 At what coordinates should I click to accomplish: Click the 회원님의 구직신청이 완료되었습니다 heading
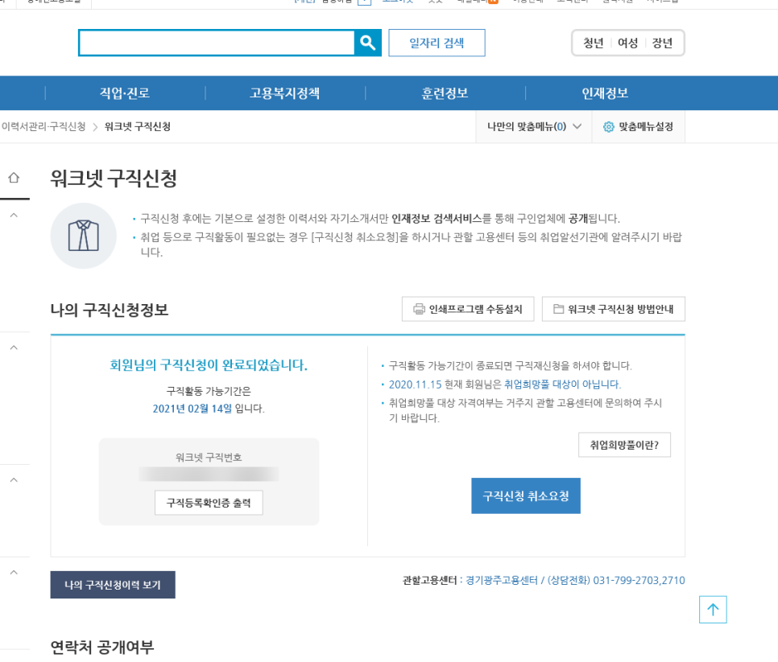(x=209, y=365)
